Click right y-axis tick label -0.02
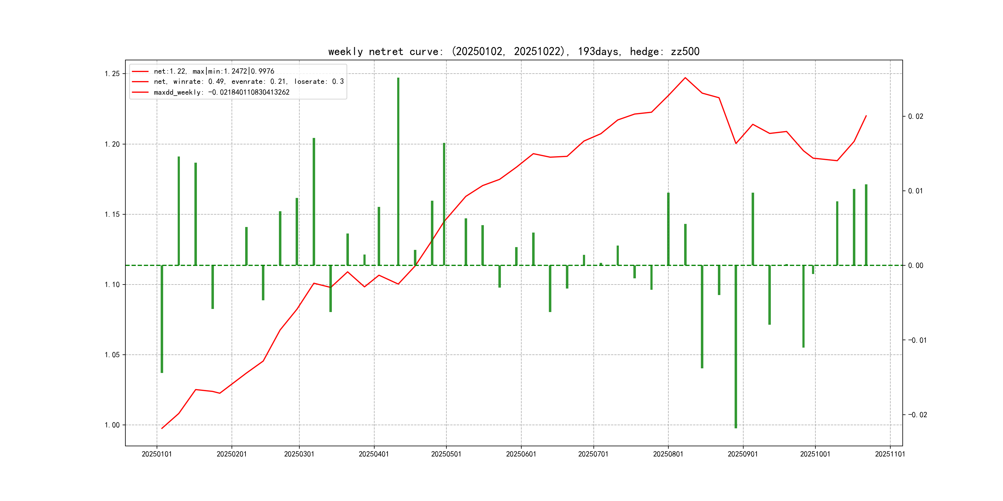The height and width of the screenshot is (501, 1003). click(x=917, y=415)
